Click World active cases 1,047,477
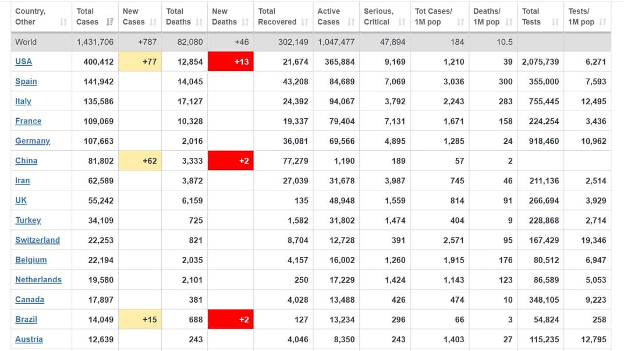This screenshot has height=351, width=624. point(336,42)
